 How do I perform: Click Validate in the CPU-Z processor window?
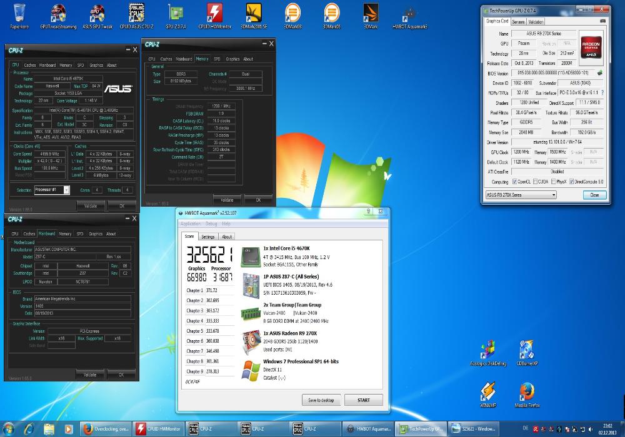click(x=91, y=206)
